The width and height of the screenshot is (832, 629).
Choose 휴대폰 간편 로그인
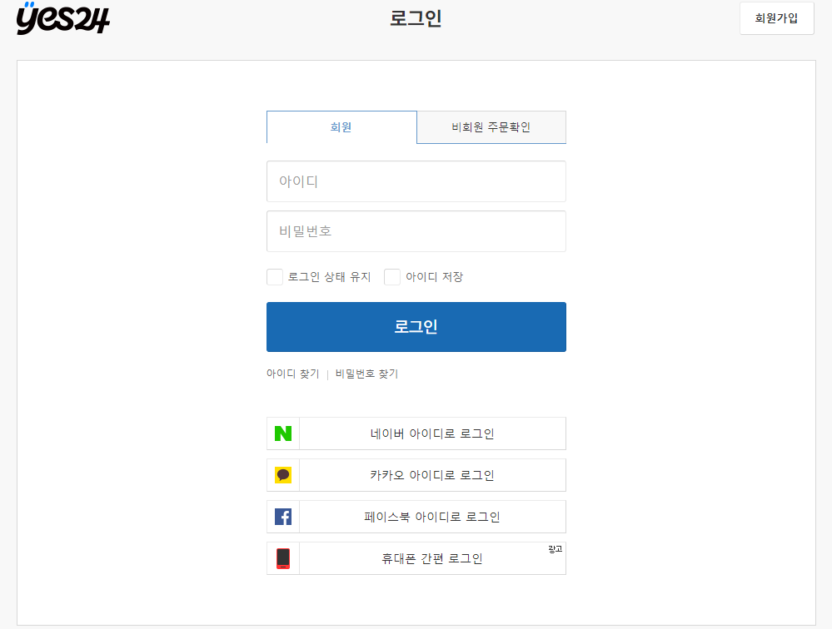[432, 558]
